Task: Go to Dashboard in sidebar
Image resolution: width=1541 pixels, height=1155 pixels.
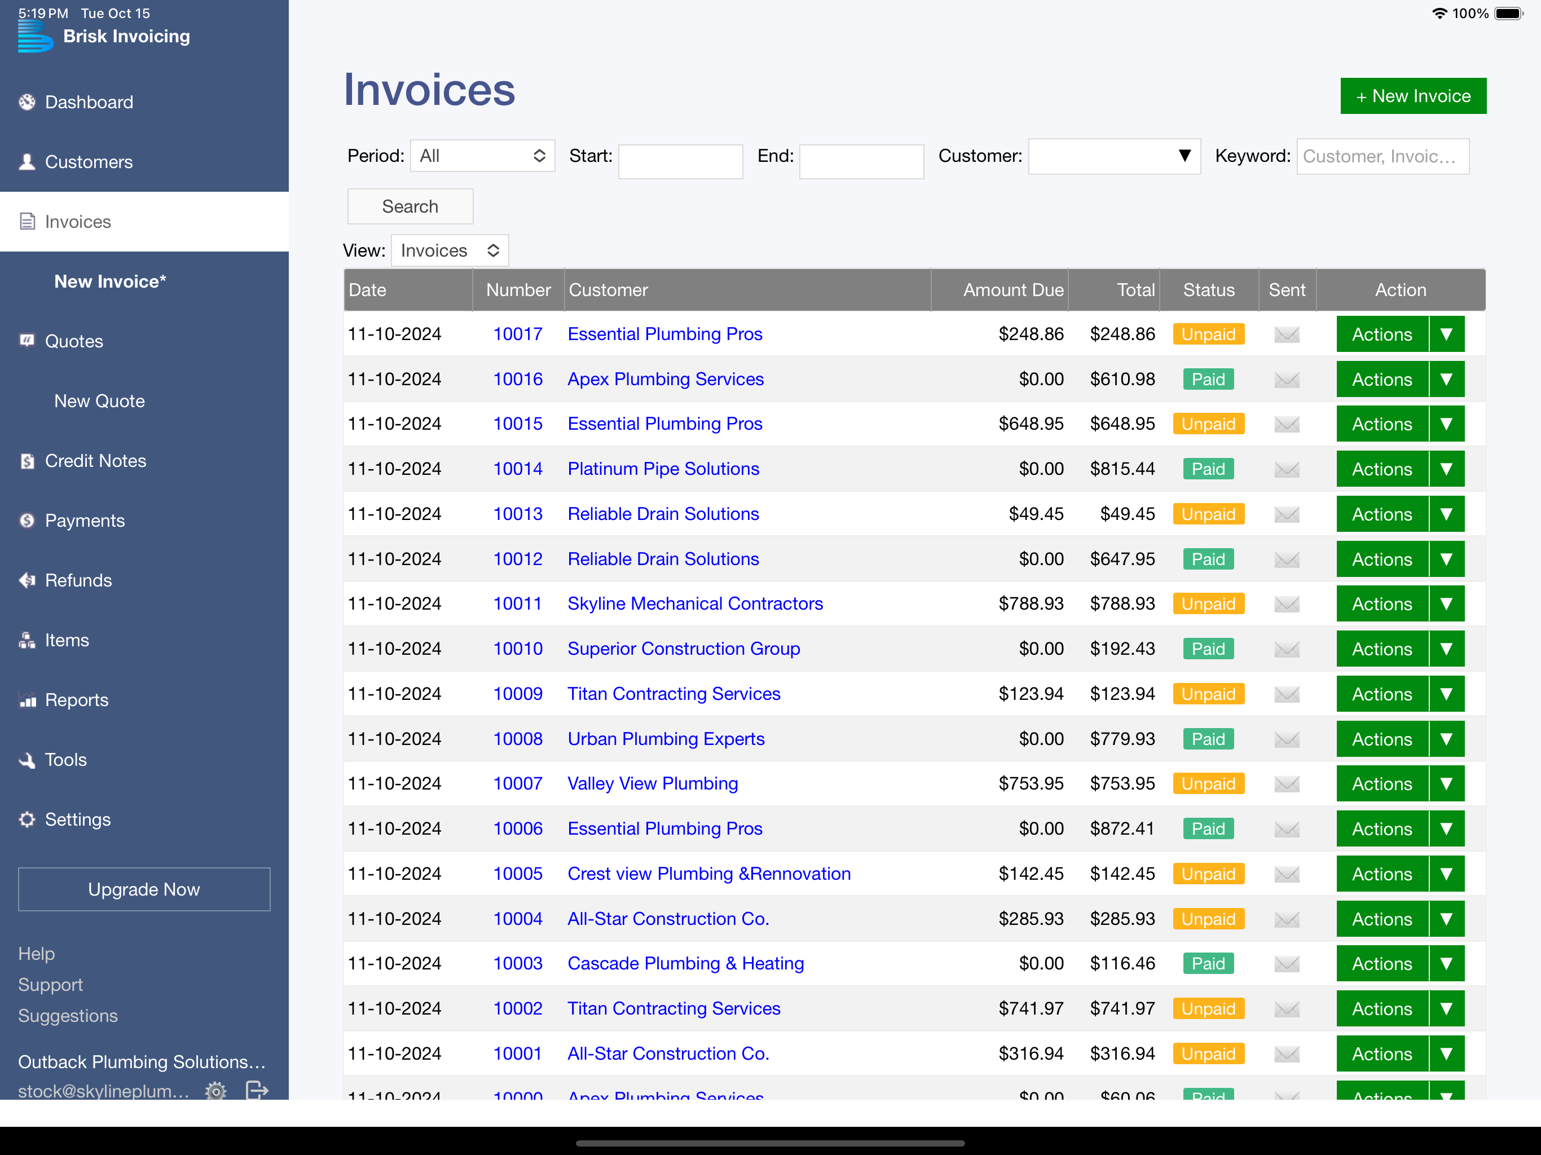Action: click(x=144, y=103)
